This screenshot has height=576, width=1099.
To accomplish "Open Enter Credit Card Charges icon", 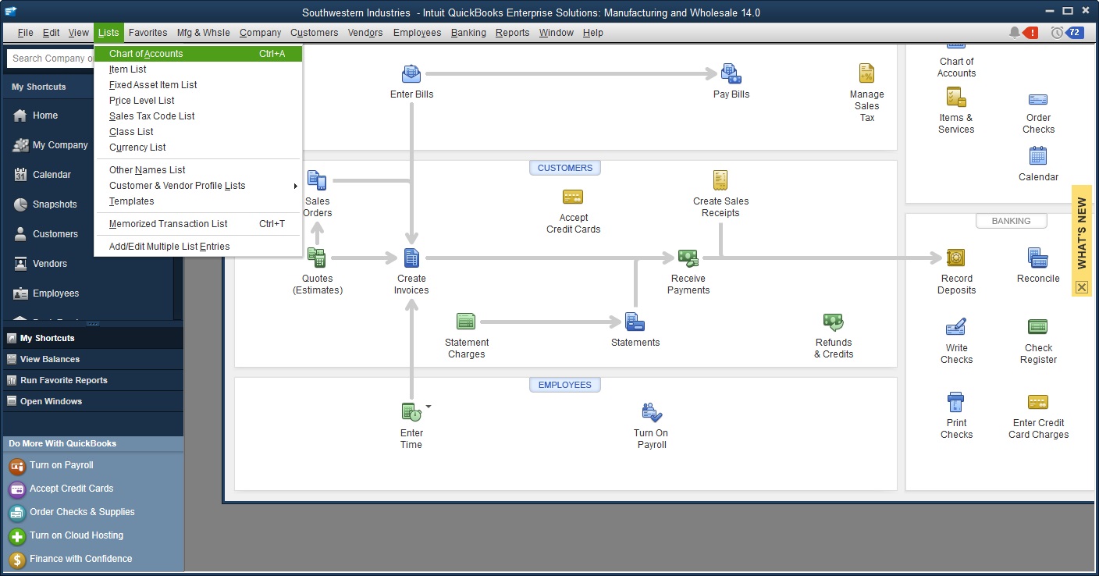I will click(x=1037, y=402).
